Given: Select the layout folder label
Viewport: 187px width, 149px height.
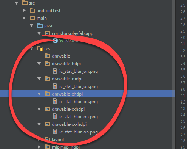Looking at the screenshot, I should (58, 140).
